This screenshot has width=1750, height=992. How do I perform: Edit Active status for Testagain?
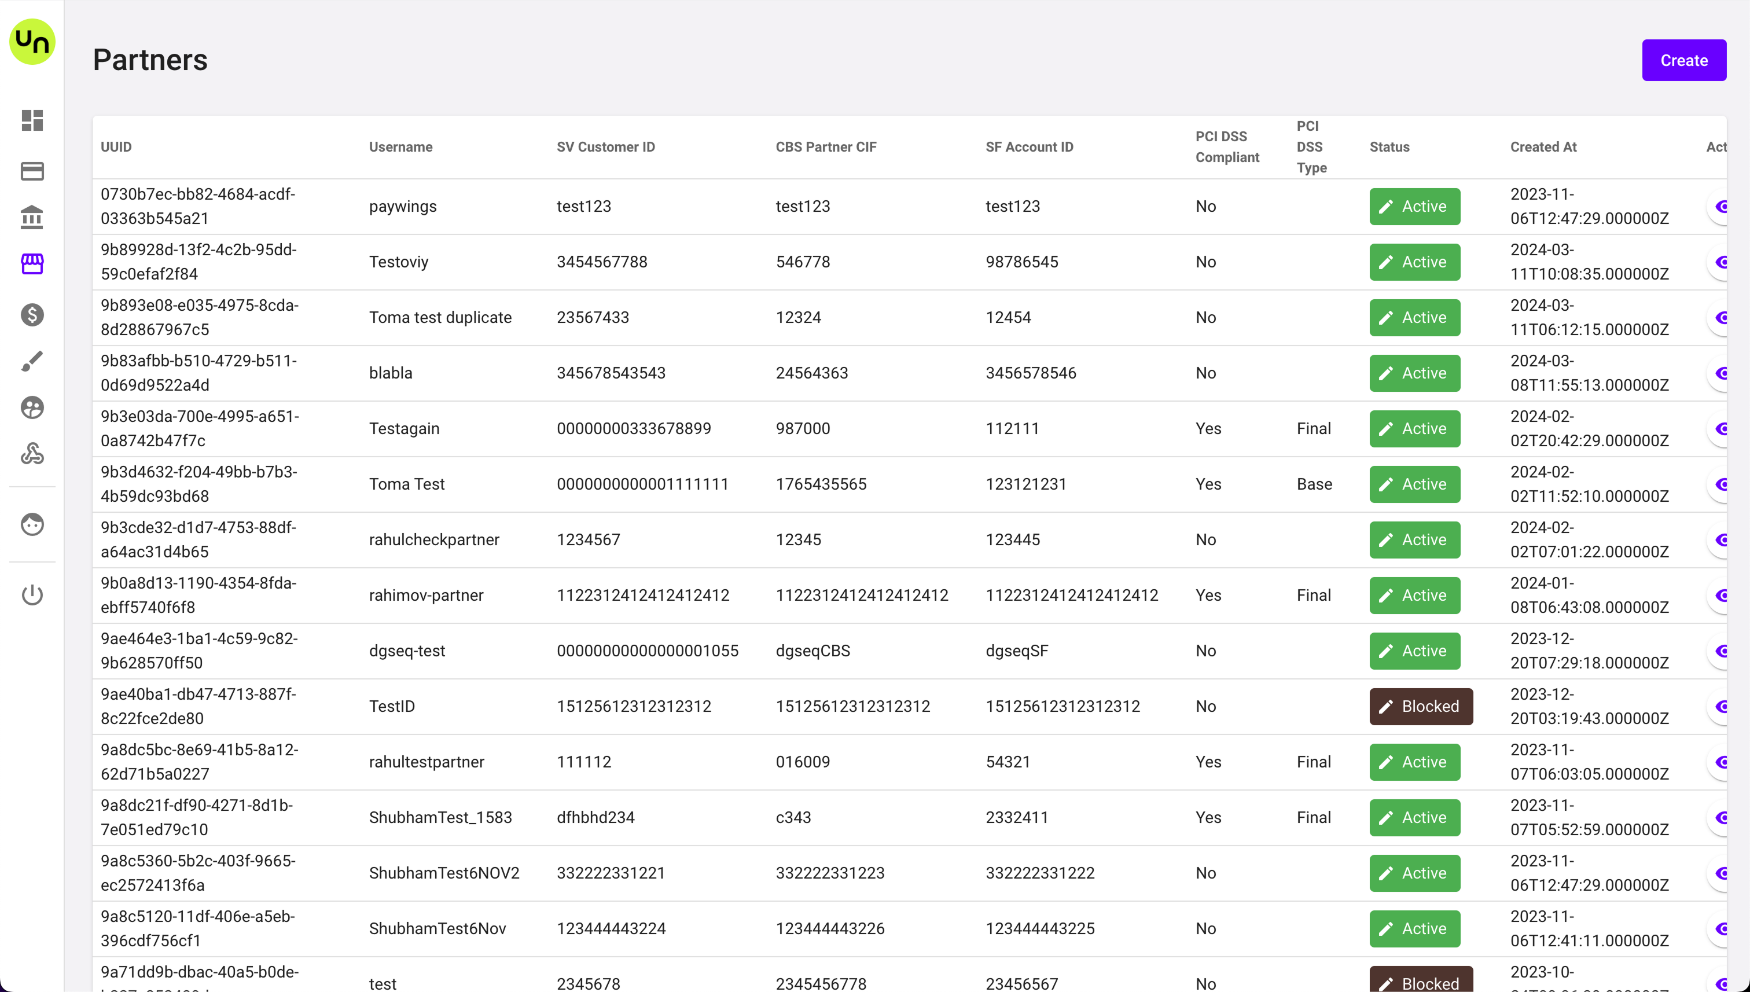1414,428
